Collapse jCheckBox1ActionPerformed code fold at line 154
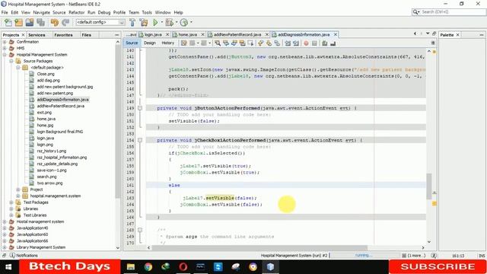 (140, 140)
